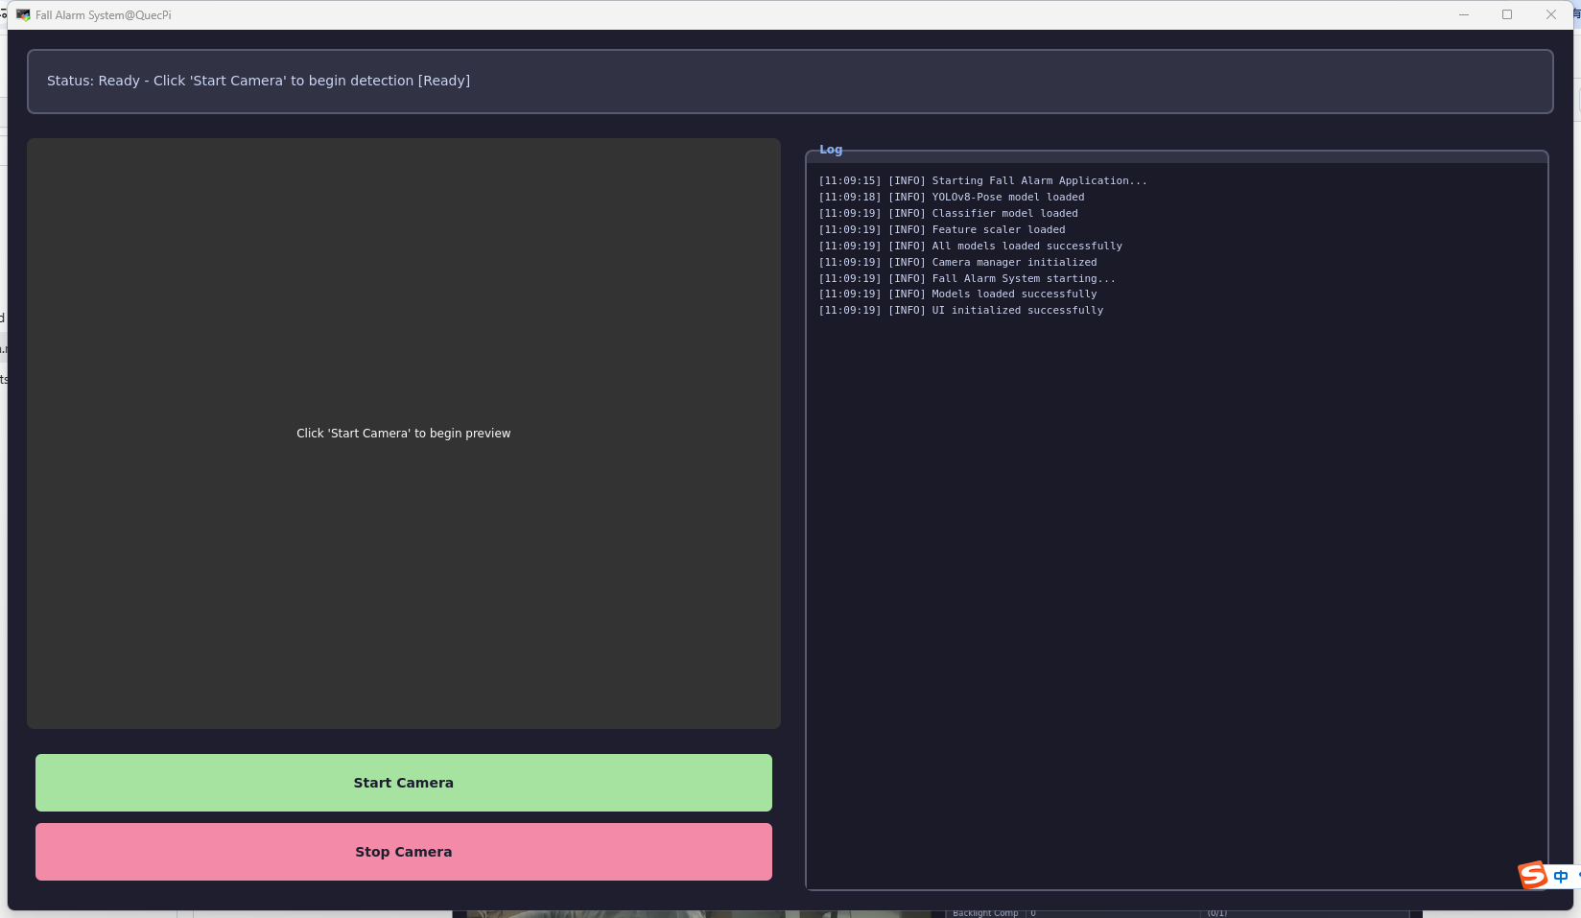Click the 'Starting Fall Alarm Application' log entry
1581x918 pixels.
point(982,181)
